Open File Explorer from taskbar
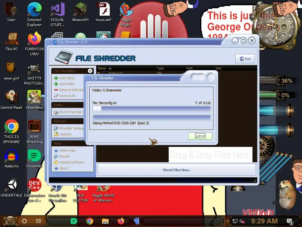Image resolution: width=302 pixels, height=227 pixels. pyautogui.click(x=105, y=221)
